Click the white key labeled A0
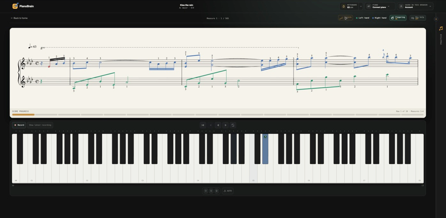 coord(16,173)
